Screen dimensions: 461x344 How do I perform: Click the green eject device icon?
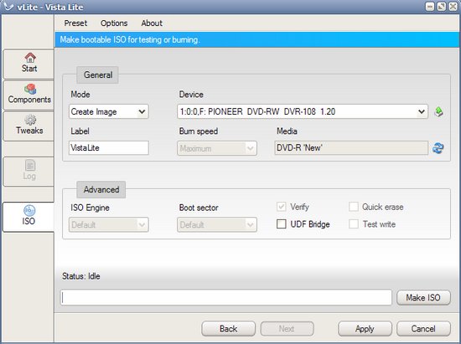(x=438, y=112)
